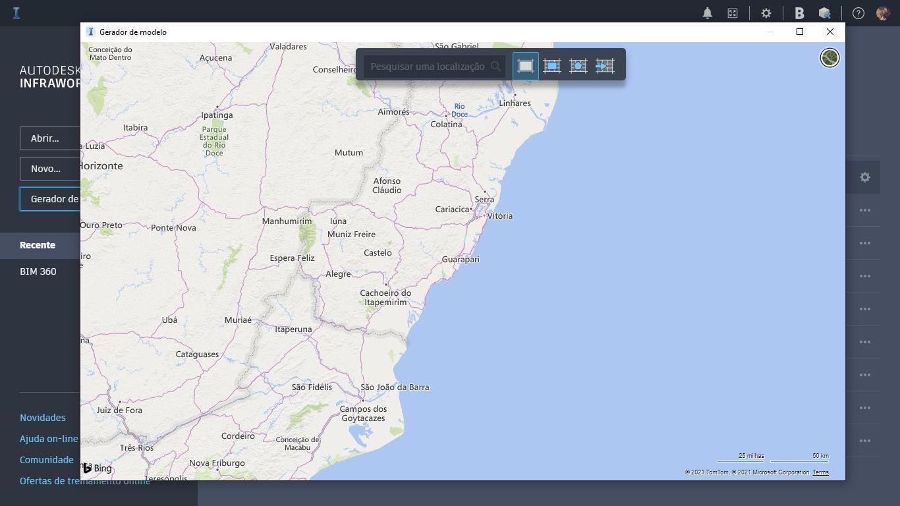Open the user profile avatar
The width and height of the screenshot is (900, 506).
pos(884,13)
